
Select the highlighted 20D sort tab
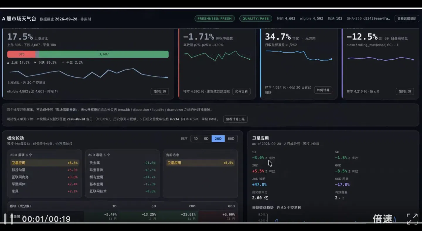pyautogui.click(x=218, y=139)
